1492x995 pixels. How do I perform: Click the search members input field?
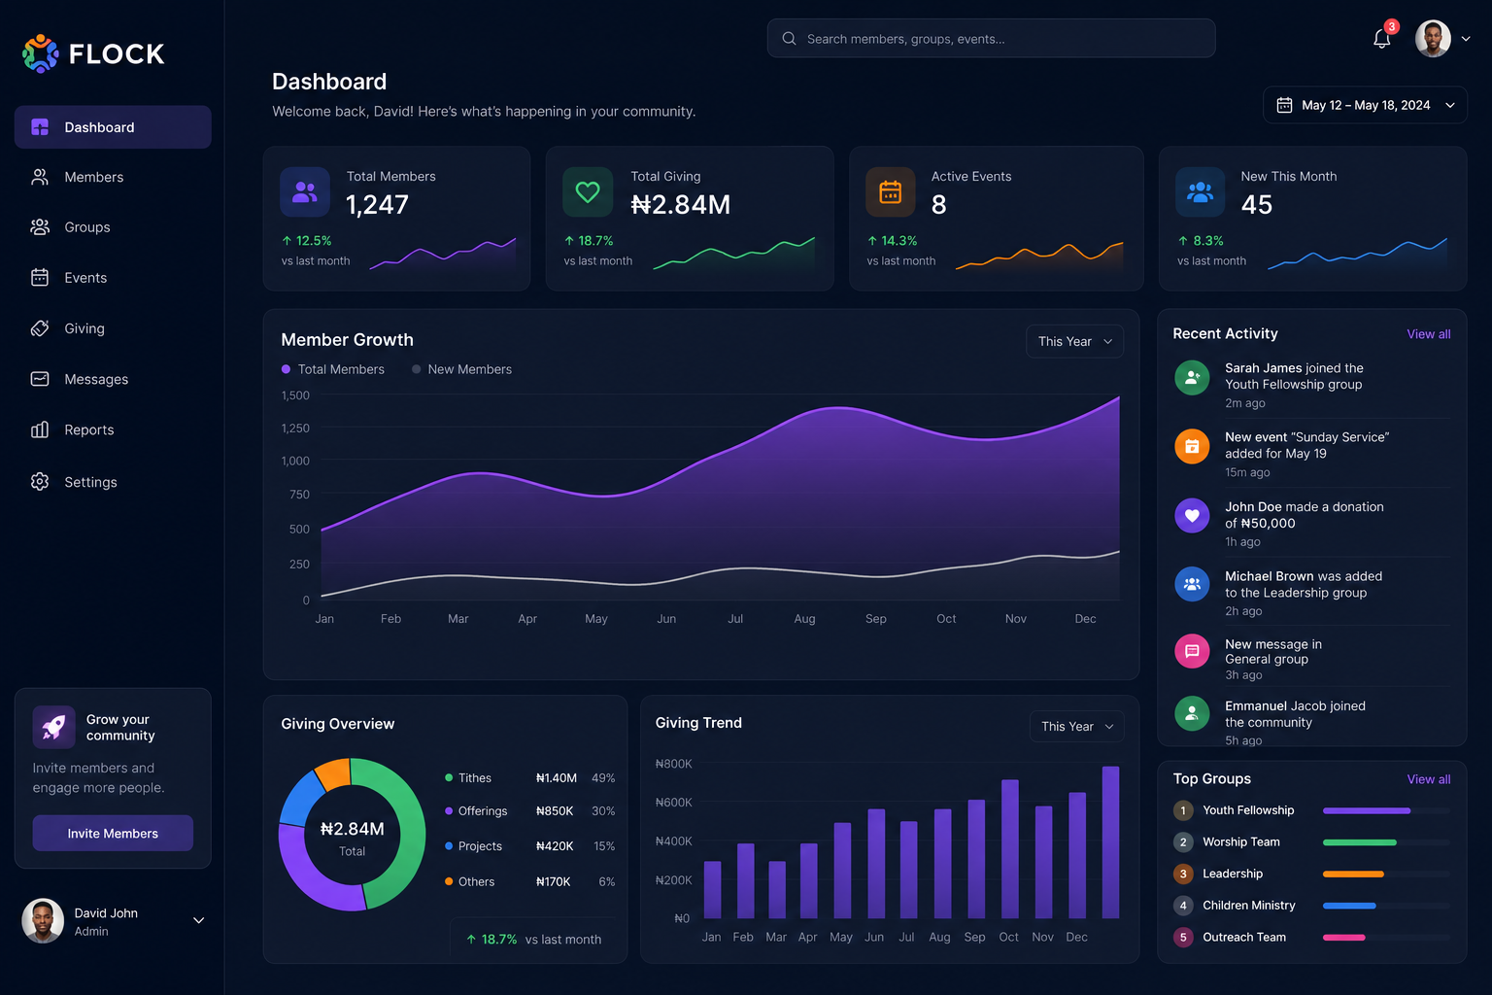click(x=991, y=39)
